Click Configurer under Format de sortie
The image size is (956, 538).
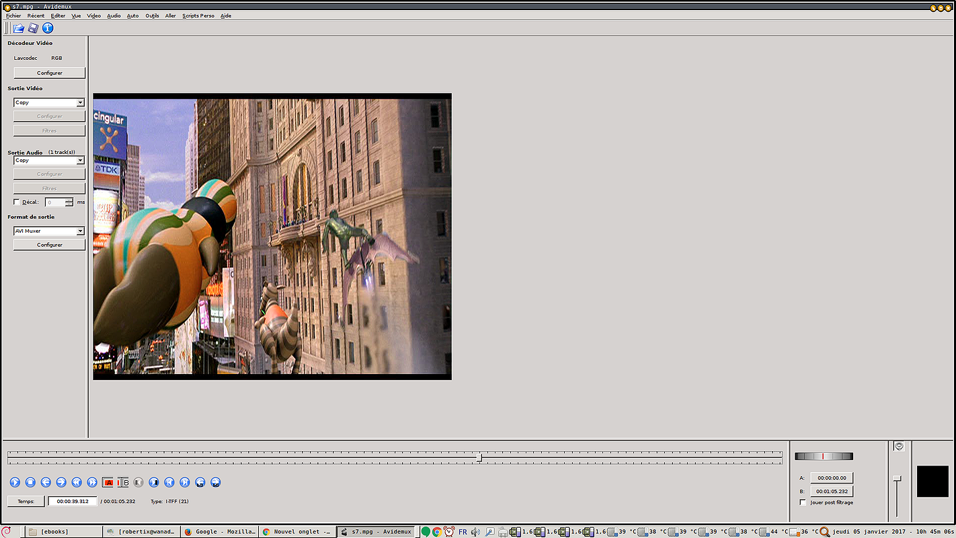tap(50, 245)
